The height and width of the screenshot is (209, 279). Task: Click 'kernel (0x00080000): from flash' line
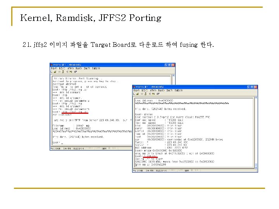158,131
